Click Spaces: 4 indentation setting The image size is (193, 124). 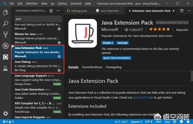[136, 122]
